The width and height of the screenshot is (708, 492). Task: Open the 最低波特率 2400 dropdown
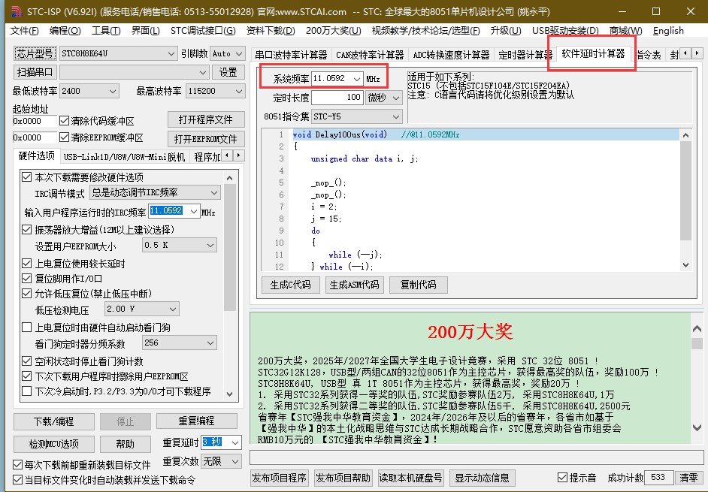[x=112, y=91]
